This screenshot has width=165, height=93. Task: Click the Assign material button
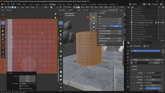pos(136,60)
